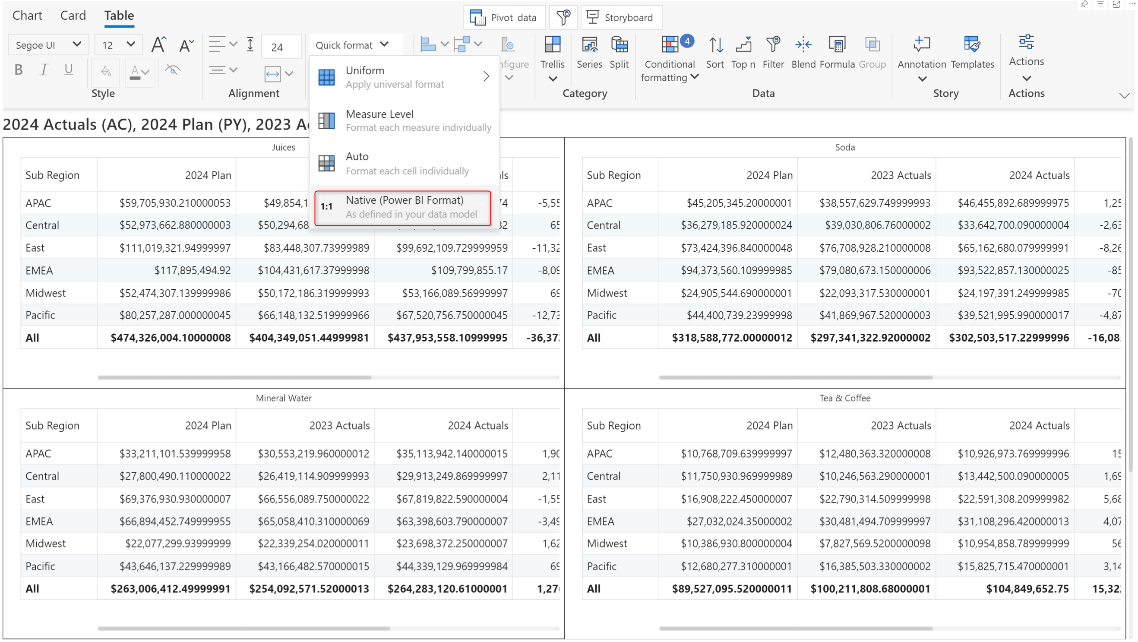Choose the Uniform format option
The image size is (1138, 642).
[x=404, y=77]
